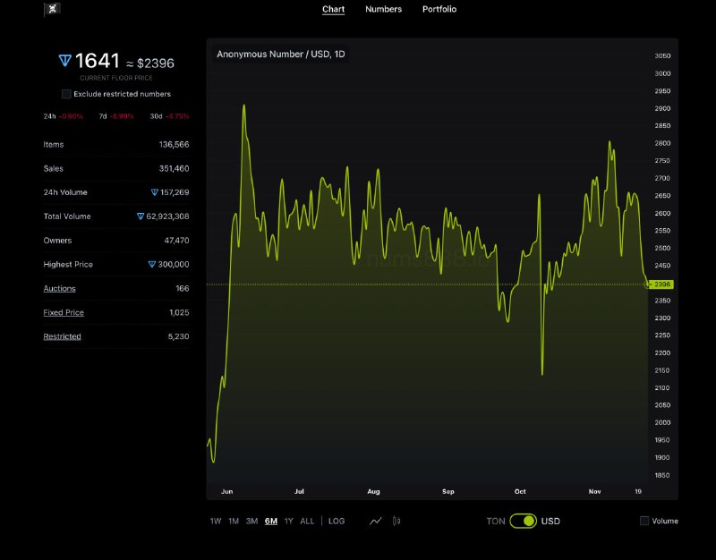716x560 pixels.
Task: Open the Portfolio tab
Action: pyautogui.click(x=439, y=9)
